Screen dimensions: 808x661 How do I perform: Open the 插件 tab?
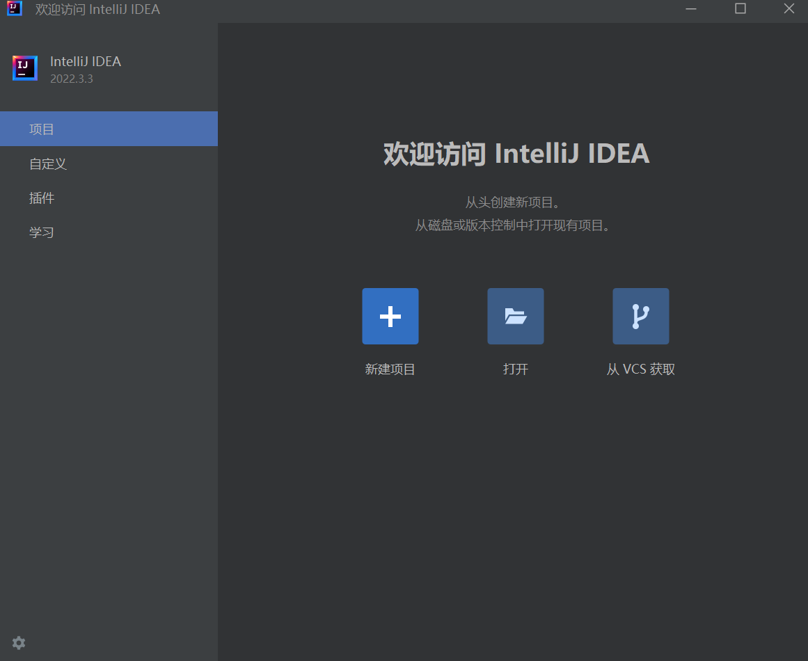pos(109,198)
